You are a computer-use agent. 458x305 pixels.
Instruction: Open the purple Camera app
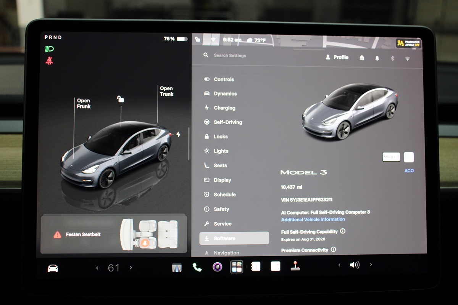(x=217, y=267)
